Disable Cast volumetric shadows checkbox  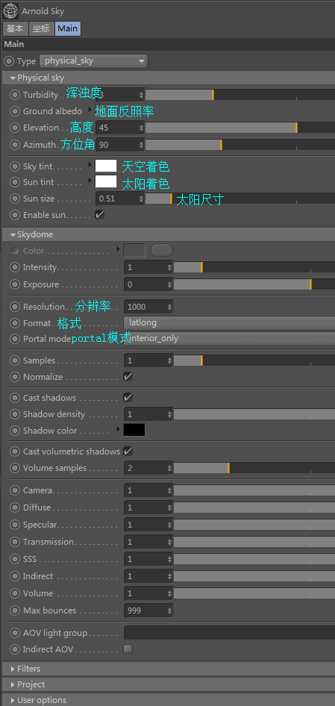click(x=128, y=452)
